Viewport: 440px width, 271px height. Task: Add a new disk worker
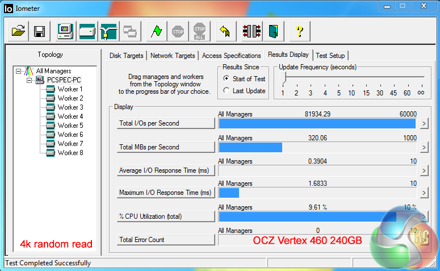[87, 31]
